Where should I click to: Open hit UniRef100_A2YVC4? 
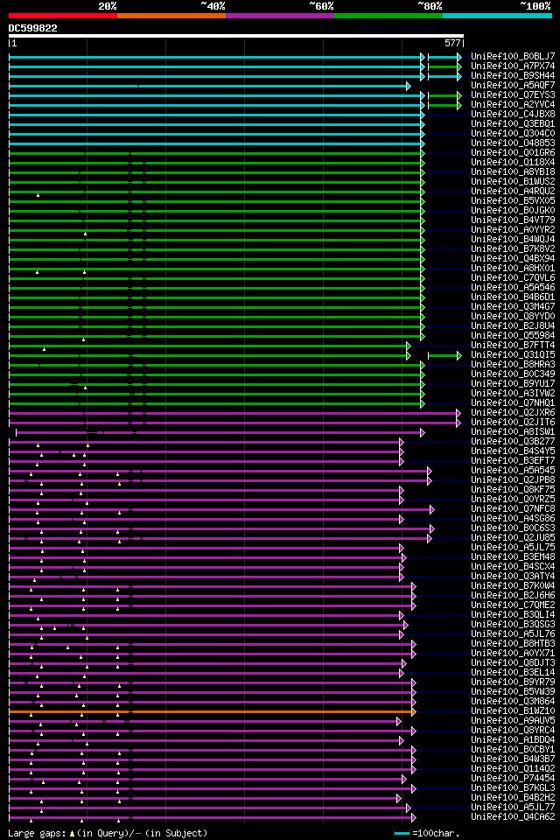pyautogui.click(x=513, y=104)
